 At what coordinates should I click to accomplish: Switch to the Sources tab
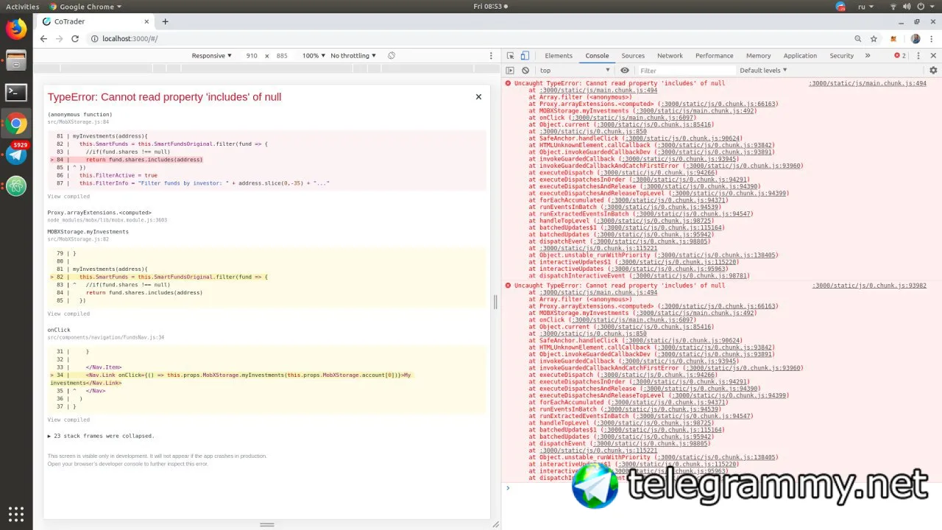(633, 56)
